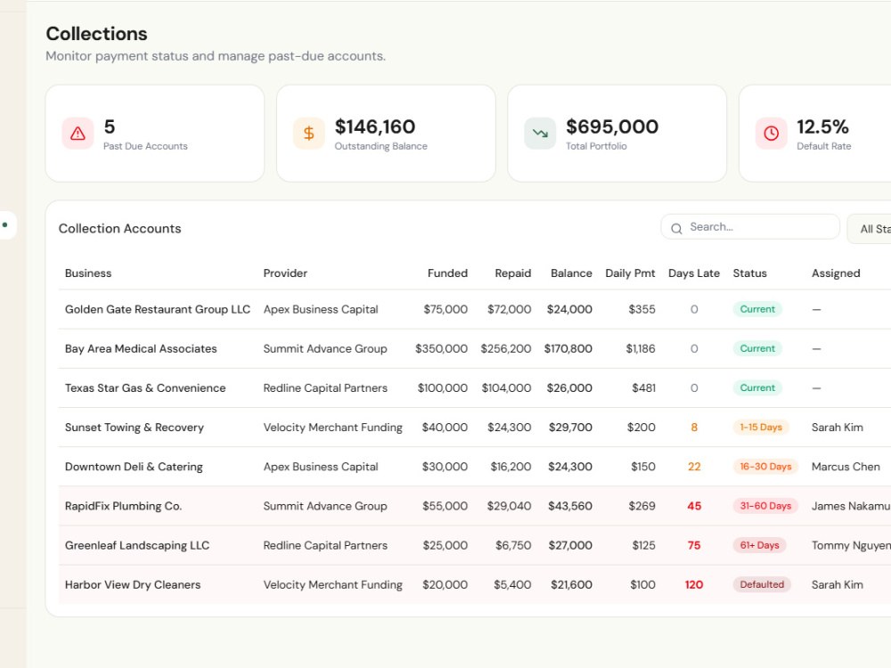Click Current status badge for Texas Star Gas

[x=757, y=387]
